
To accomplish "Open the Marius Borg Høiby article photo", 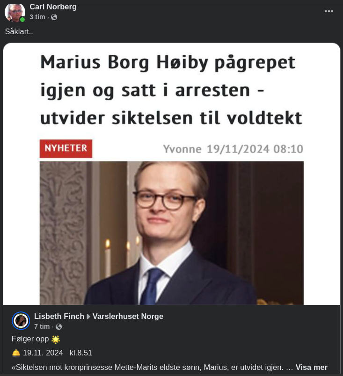I will (171, 233).
